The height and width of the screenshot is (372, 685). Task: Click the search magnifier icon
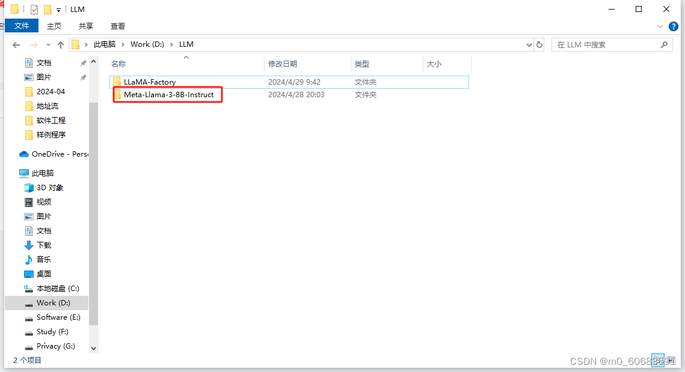[664, 44]
